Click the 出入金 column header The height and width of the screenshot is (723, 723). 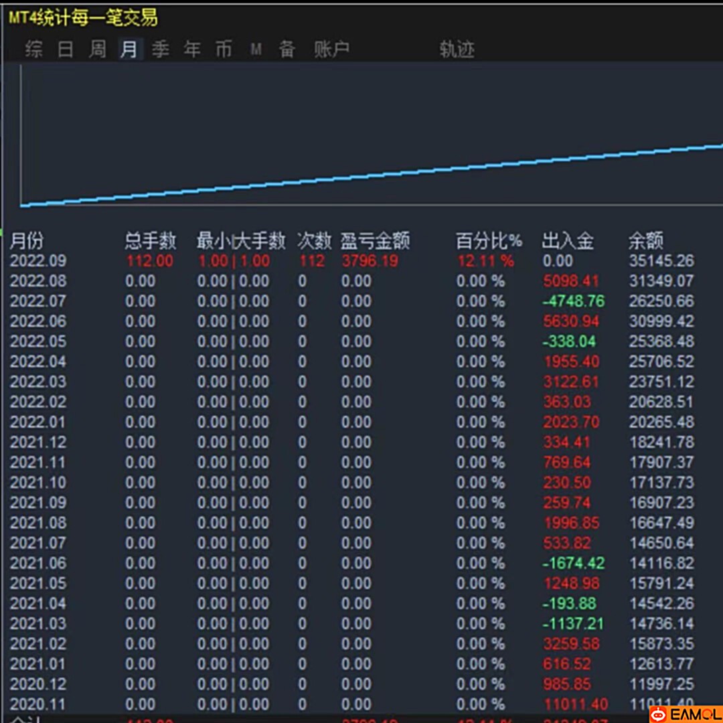click(x=568, y=240)
